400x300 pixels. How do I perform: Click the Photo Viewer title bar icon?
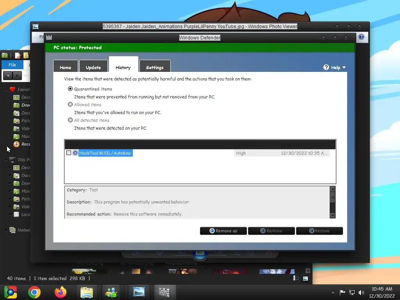click(x=36, y=26)
